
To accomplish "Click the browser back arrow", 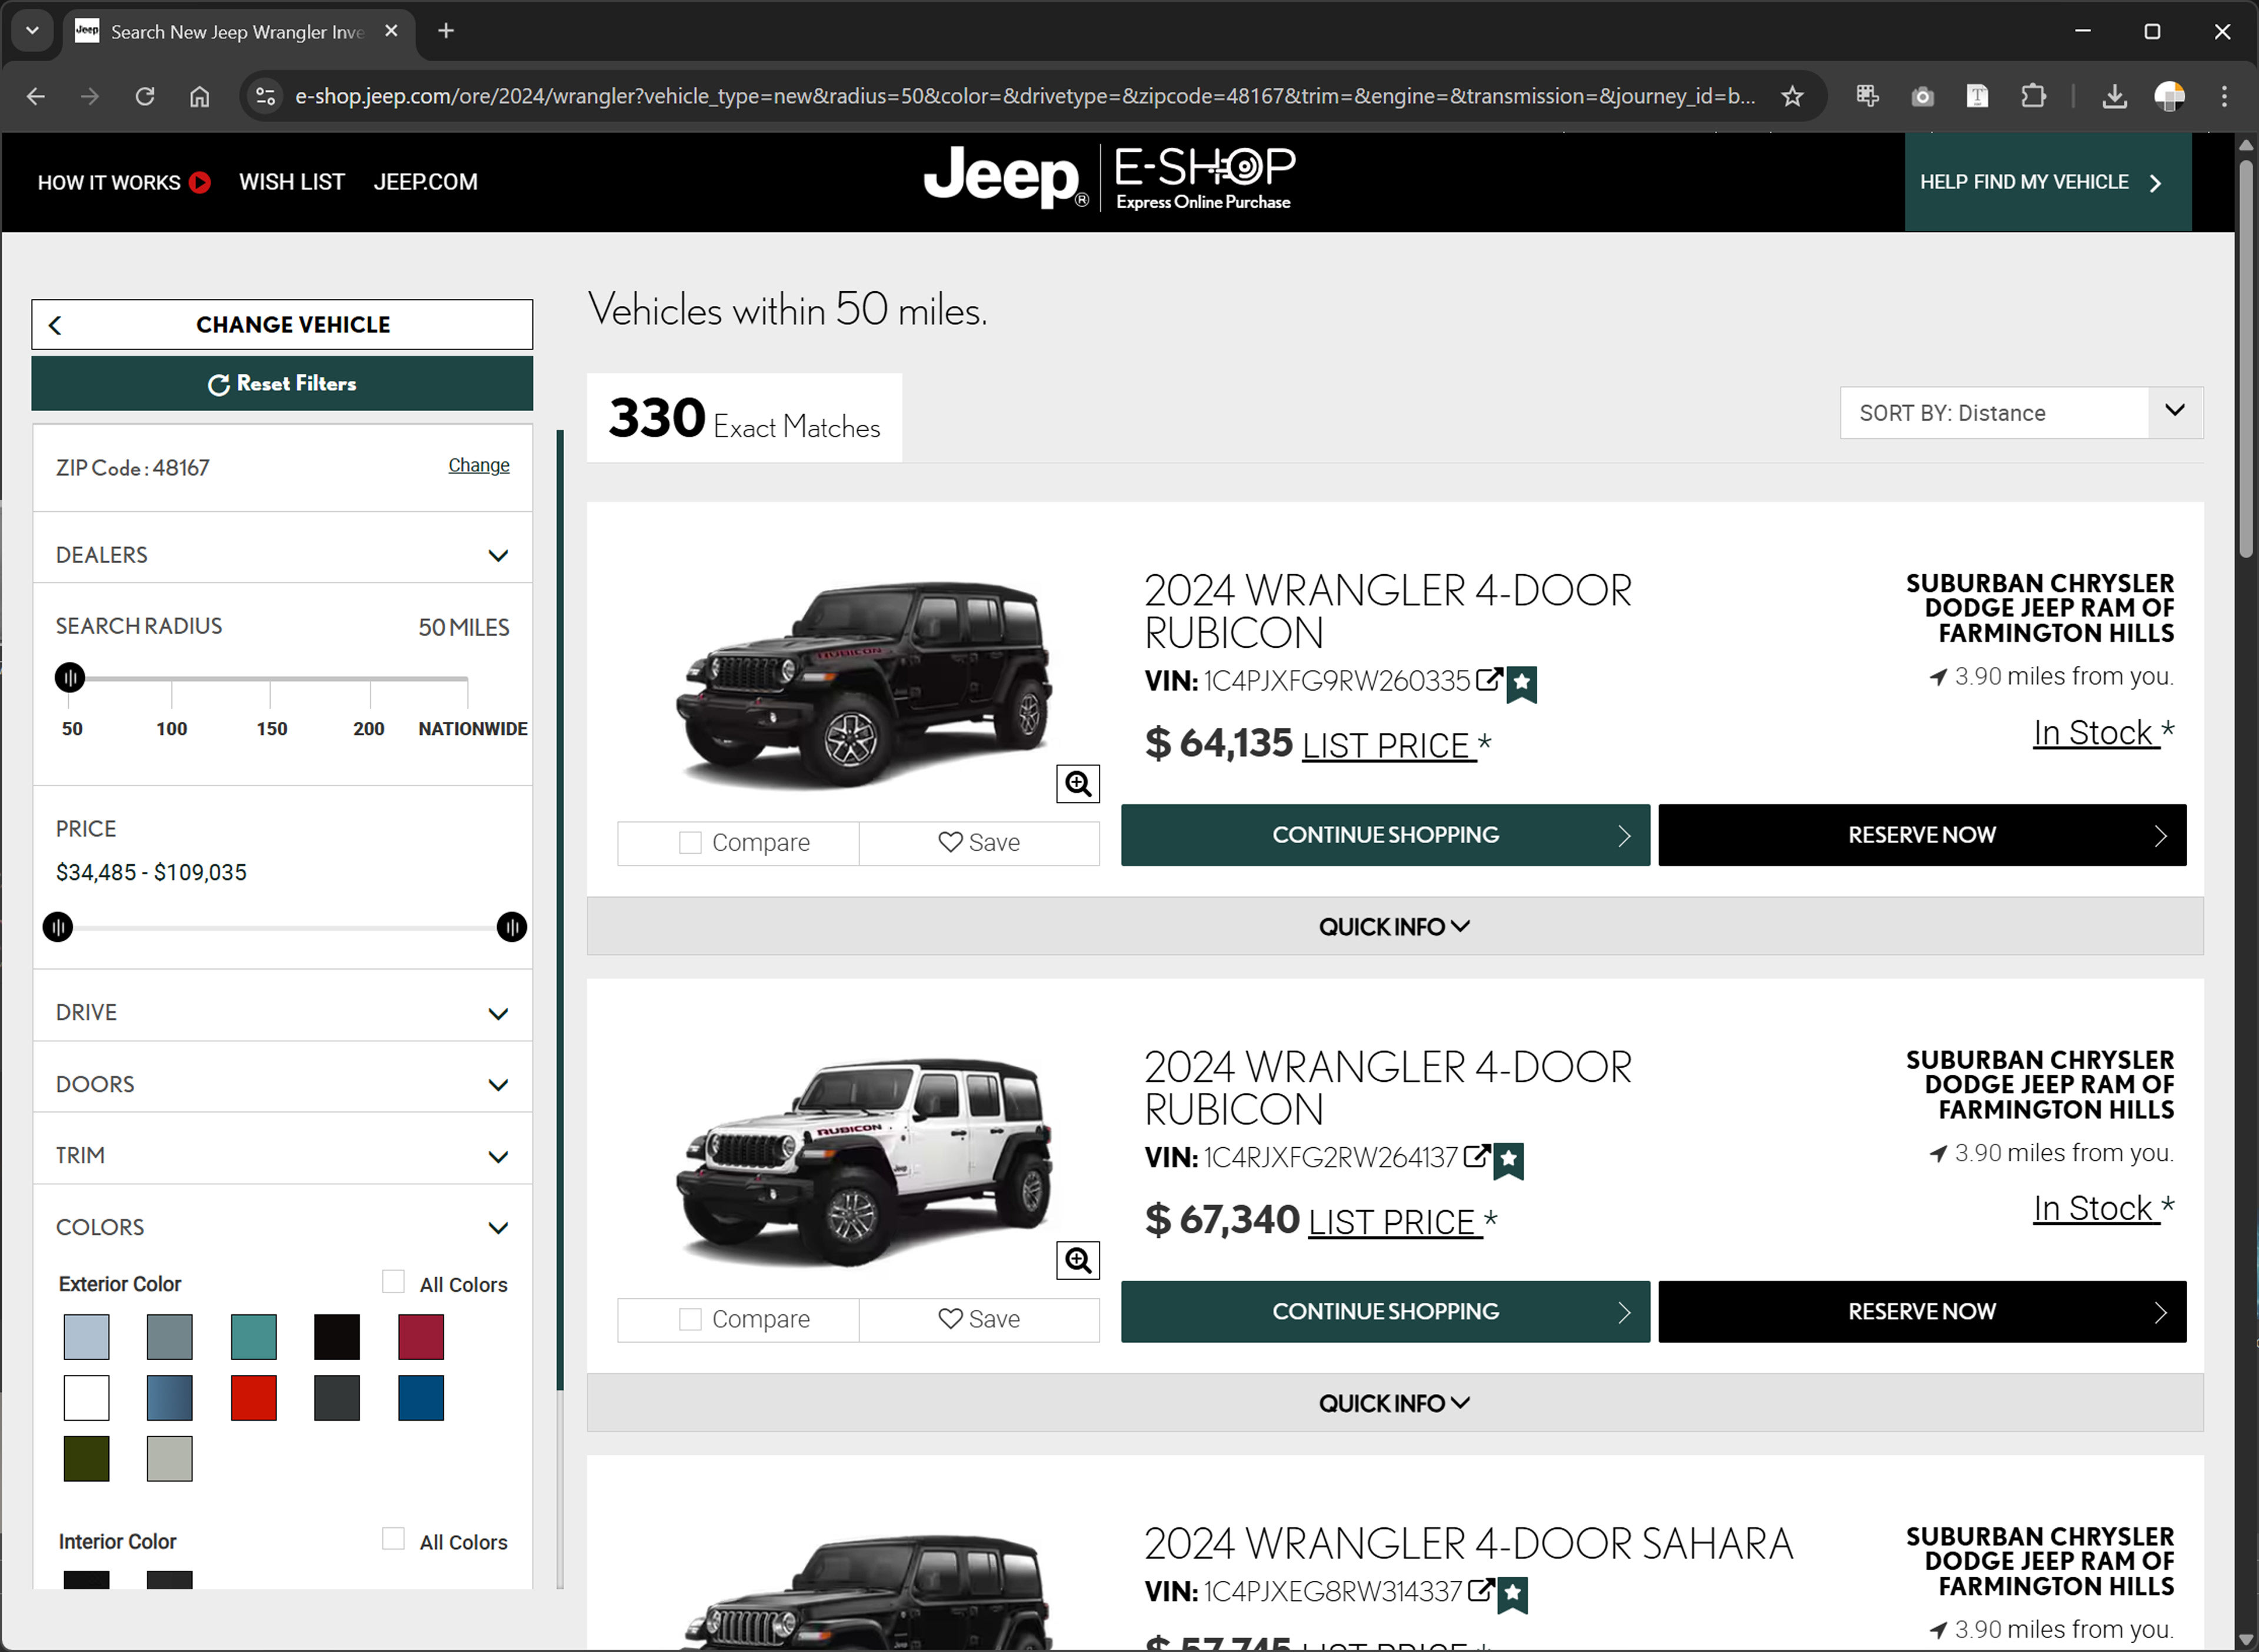I will 36,96.
